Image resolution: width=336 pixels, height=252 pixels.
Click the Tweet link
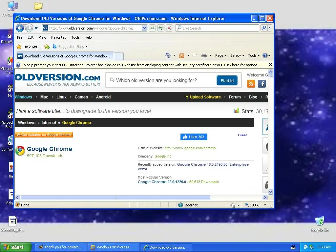click(242, 135)
